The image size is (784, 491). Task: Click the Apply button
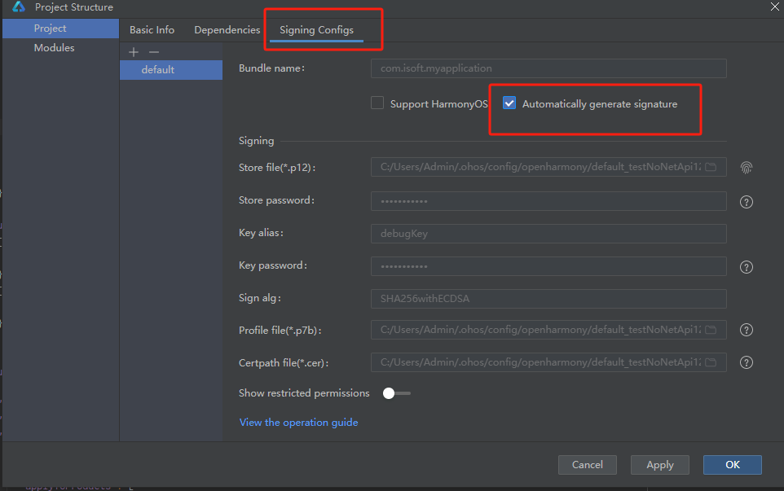click(660, 465)
